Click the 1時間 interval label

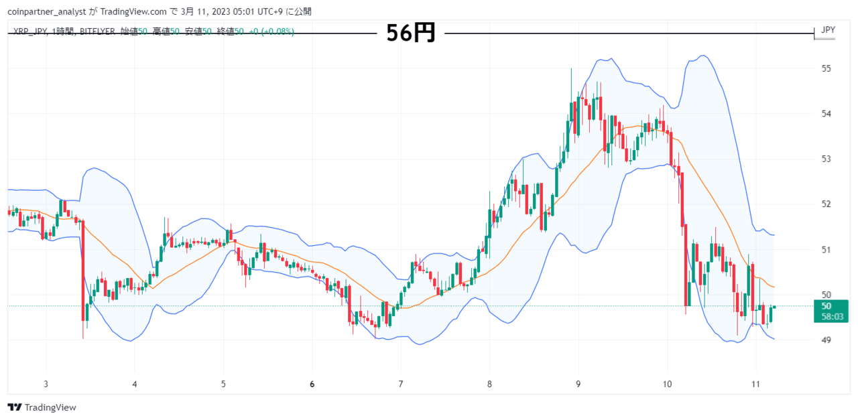[62, 31]
